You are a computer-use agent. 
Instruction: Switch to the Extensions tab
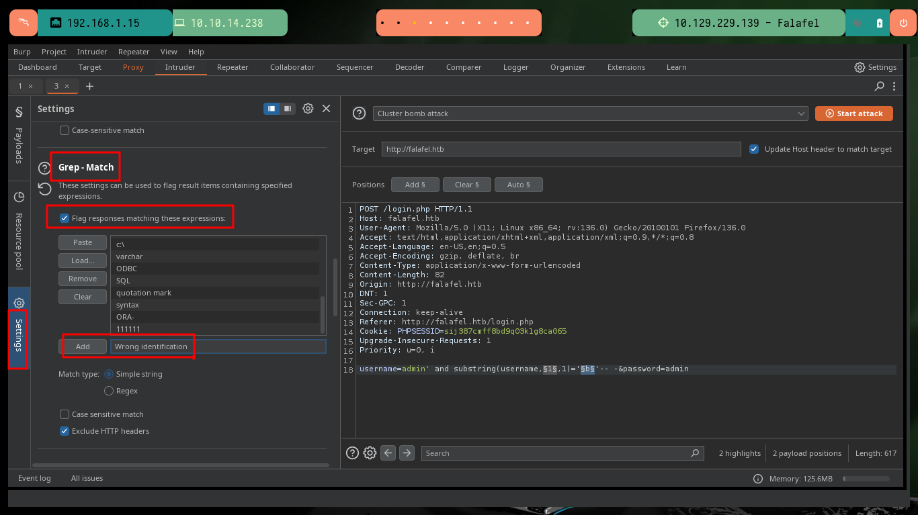[x=626, y=67]
